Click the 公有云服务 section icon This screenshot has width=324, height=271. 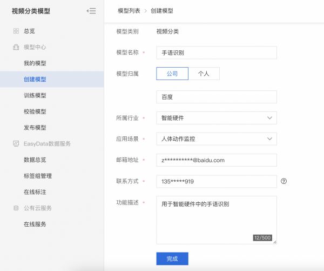click(16, 208)
